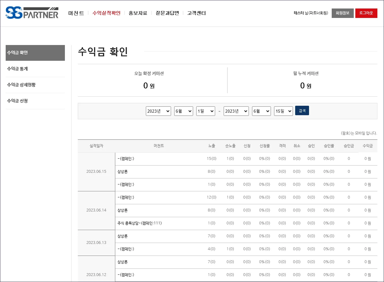Go to 수익금 상세현황 in the sidebar
Image resolution: width=384 pixels, height=282 pixels.
coord(35,85)
